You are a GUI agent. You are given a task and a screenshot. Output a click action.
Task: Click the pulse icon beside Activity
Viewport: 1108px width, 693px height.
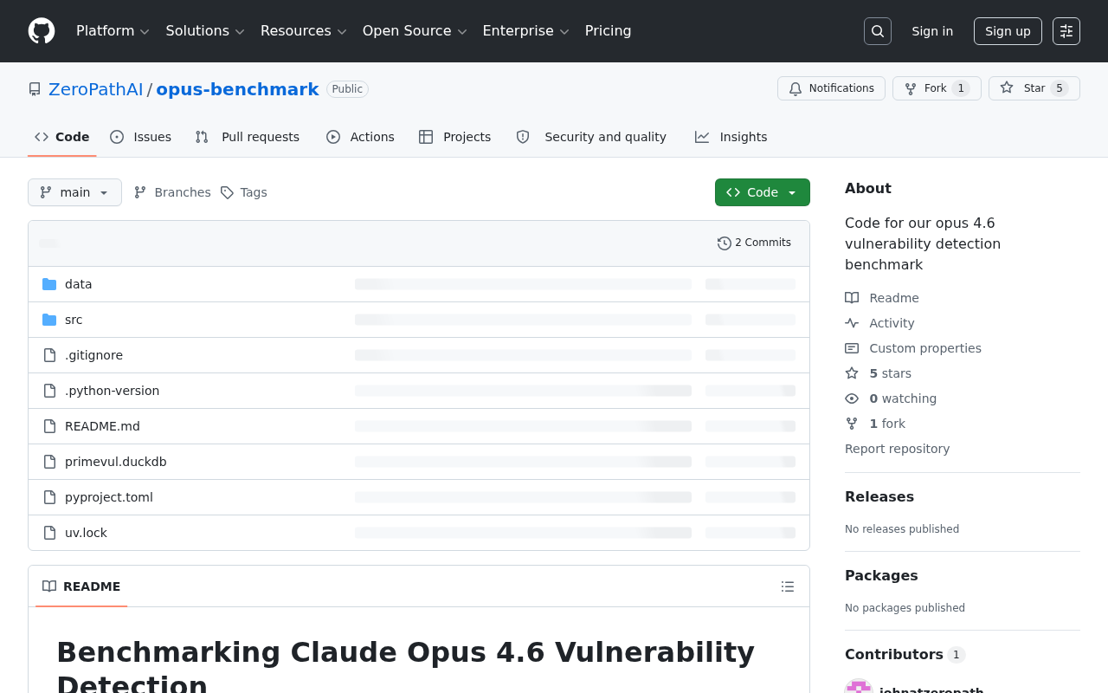click(x=852, y=323)
